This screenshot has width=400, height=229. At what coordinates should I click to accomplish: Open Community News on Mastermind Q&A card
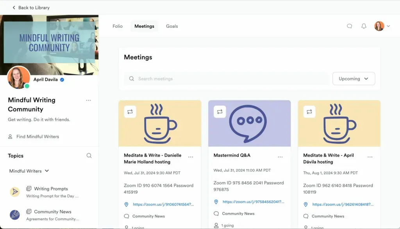click(238, 214)
